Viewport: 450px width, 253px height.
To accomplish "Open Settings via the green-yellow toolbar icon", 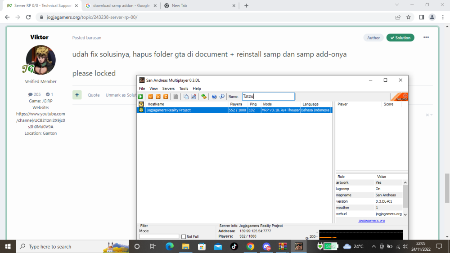I will tap(204, 97).
